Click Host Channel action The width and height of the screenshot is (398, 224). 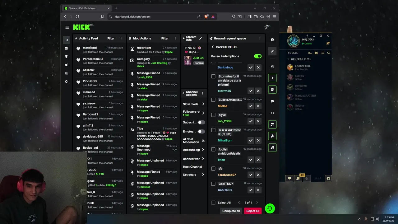(192, 167)
